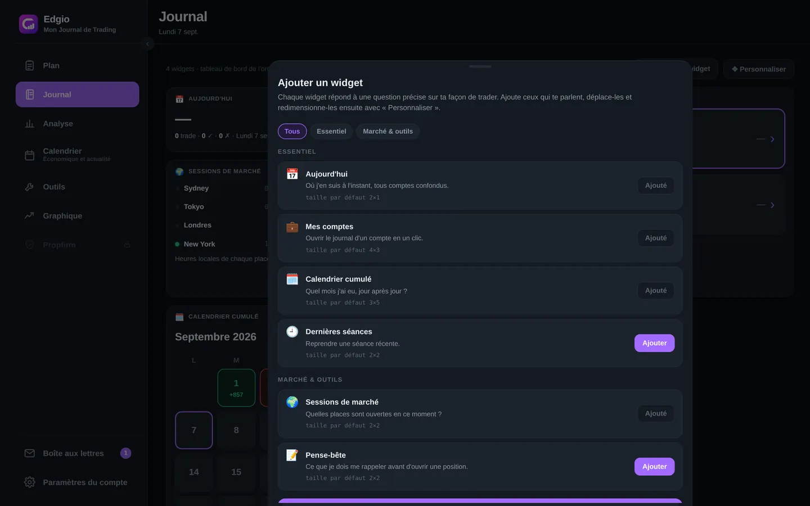Click the modal drag handle bar
This screenshot has height=506, width=810.
(x=480, y=66)
